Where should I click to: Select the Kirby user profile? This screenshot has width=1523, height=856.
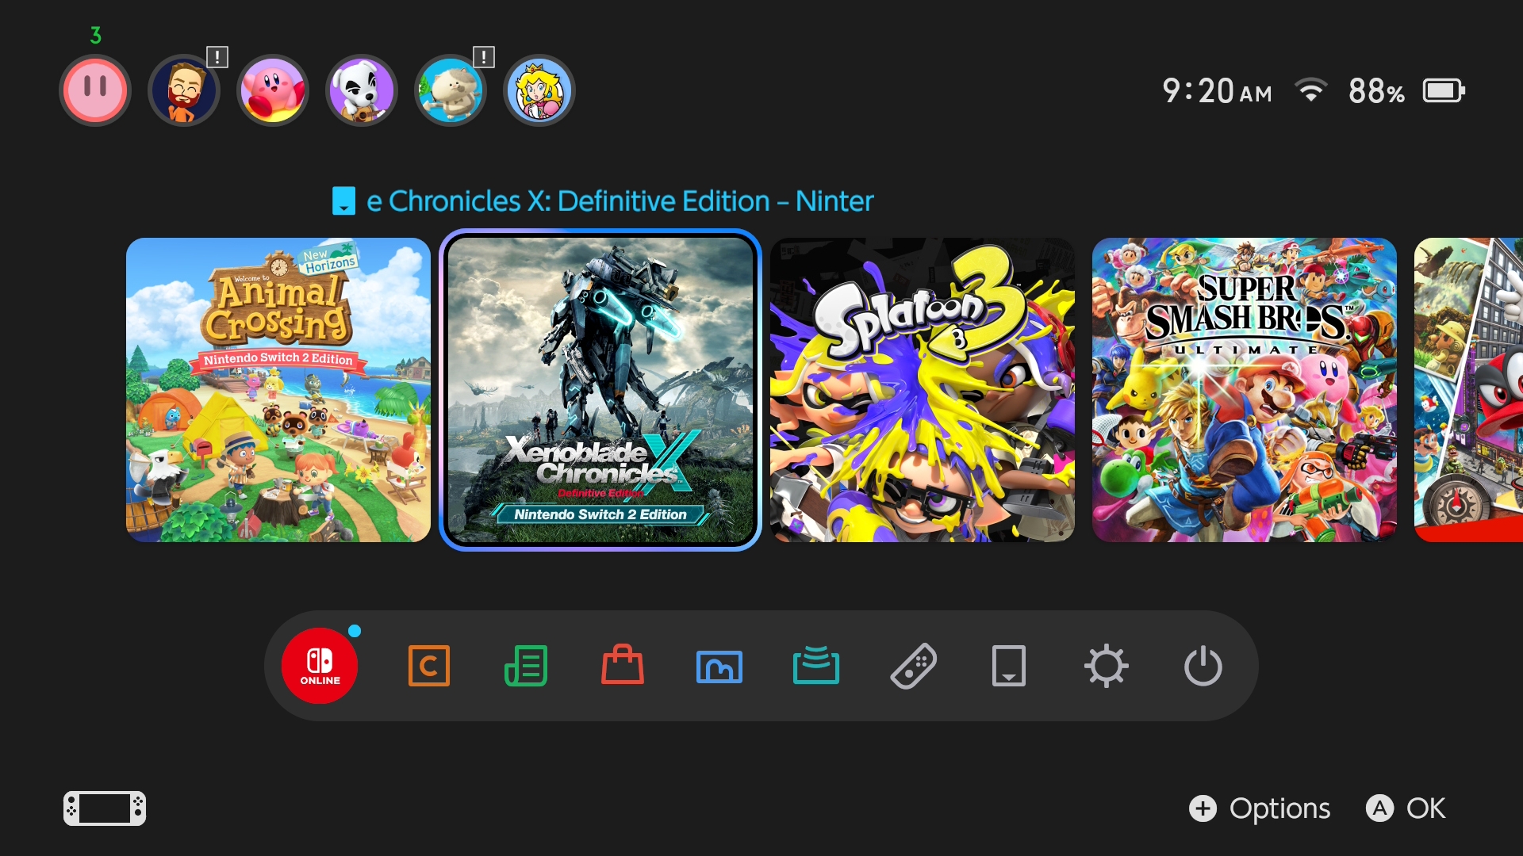click(273, 90)
